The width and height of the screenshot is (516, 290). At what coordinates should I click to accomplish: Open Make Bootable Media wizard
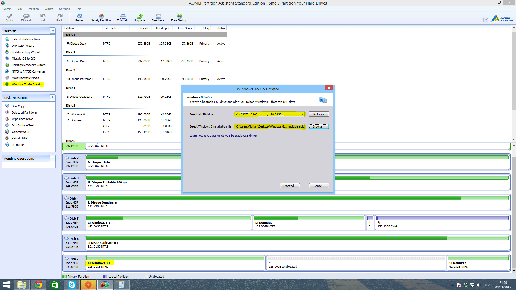(25, 78)
